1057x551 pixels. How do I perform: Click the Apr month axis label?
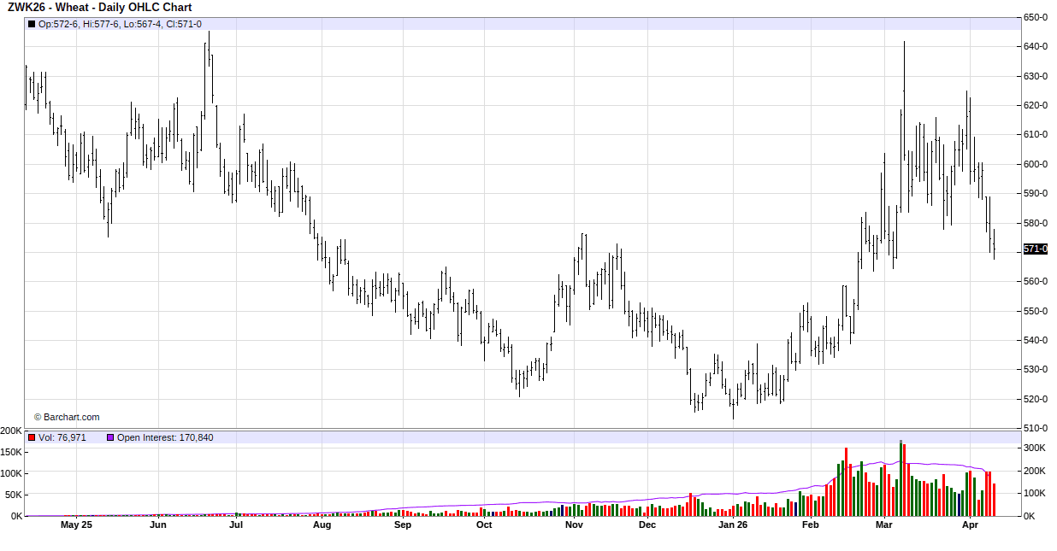[x=971, y=525]
